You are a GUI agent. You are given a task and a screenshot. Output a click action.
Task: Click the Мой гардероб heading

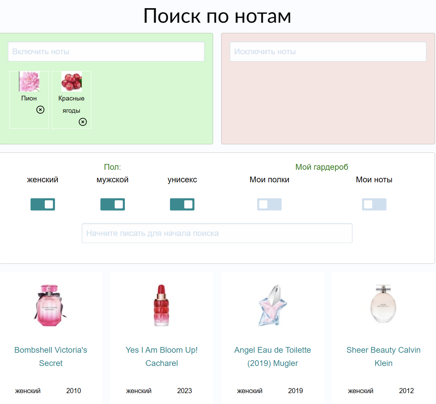322,167
